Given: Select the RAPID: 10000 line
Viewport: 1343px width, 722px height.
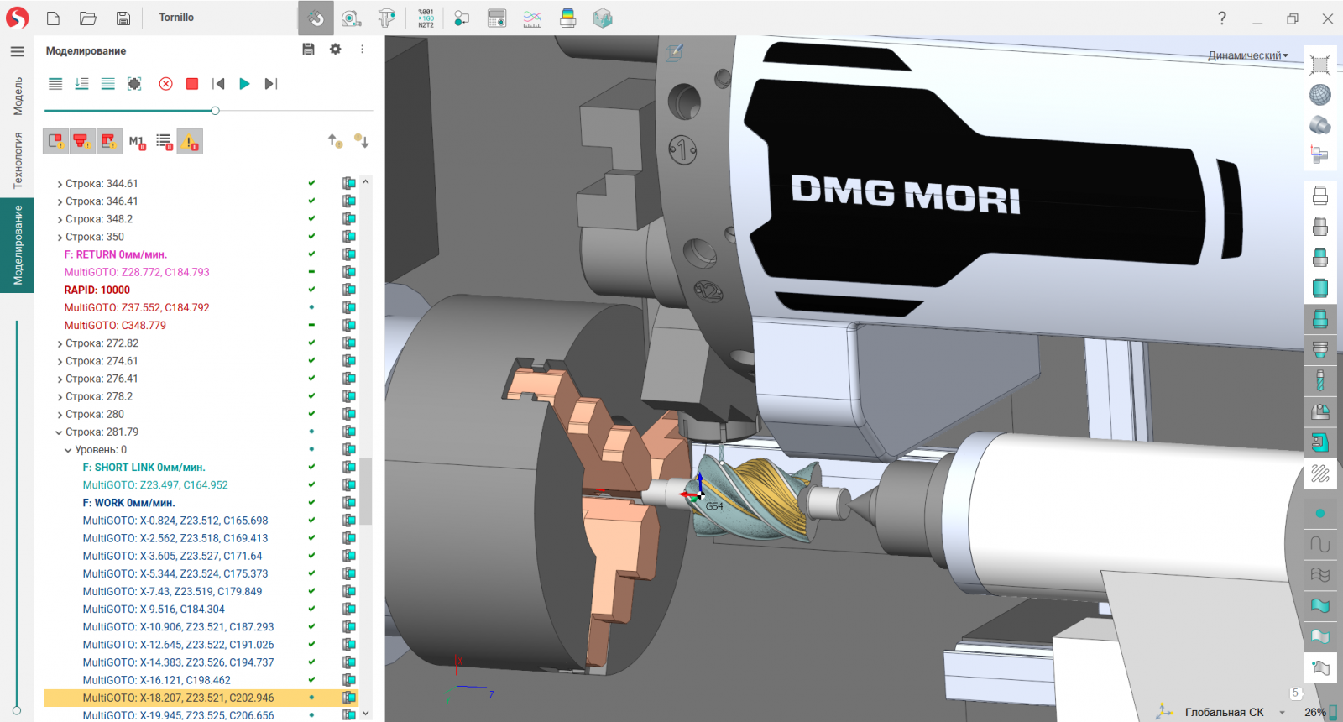Looking at the screenshot, I should [97, 290].
